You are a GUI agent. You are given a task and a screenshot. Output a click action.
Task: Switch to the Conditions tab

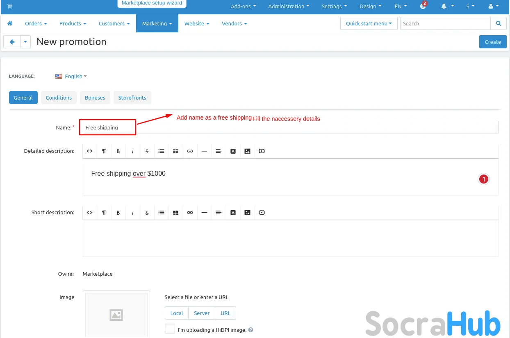[x=59, y=98]
